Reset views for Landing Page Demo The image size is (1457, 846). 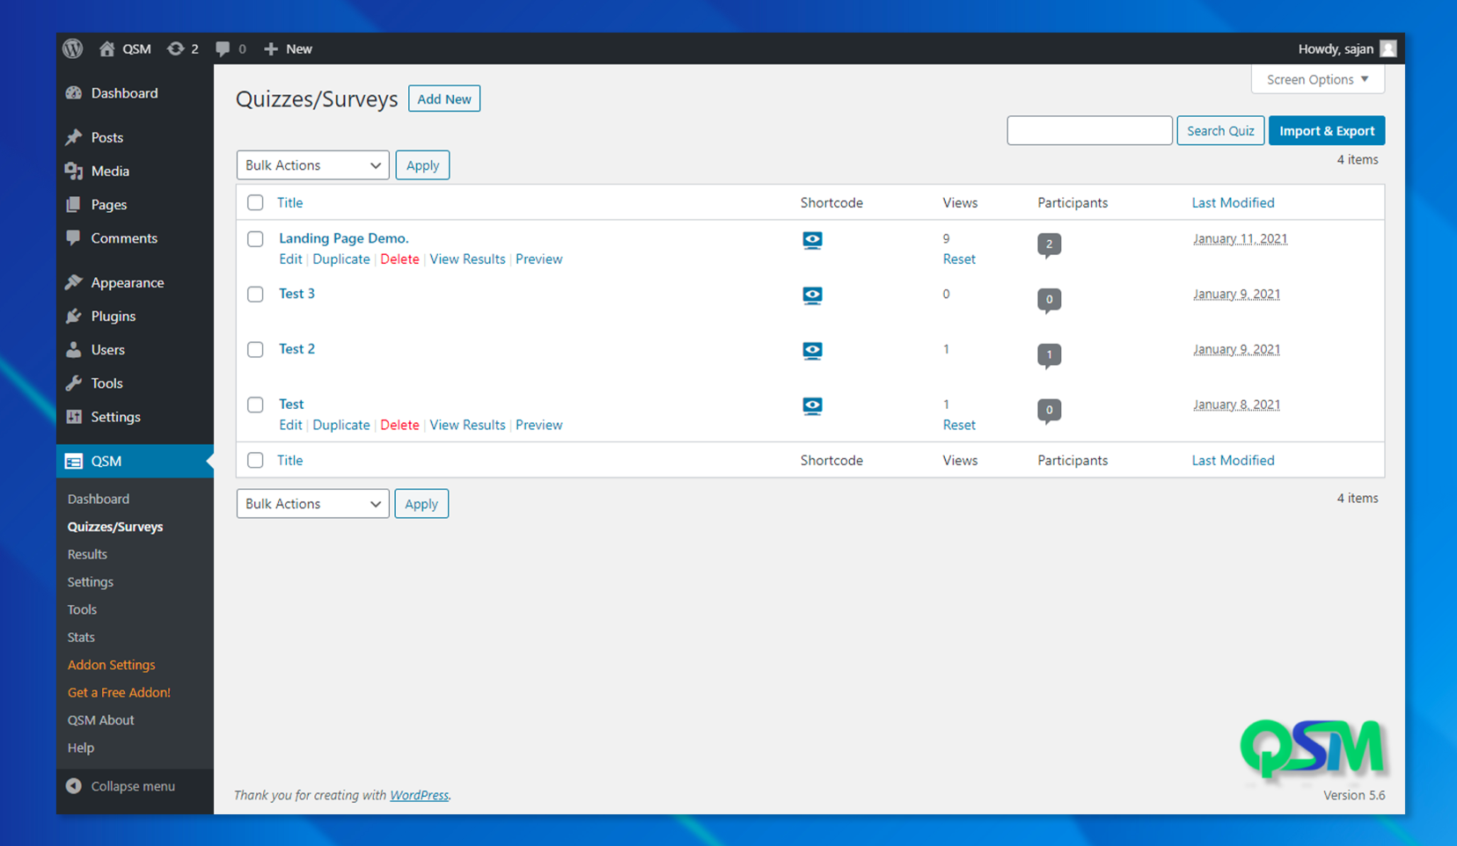[x=959, y=259]
